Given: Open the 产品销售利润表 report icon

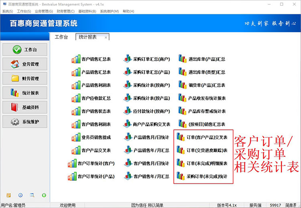Looking at the screenshot, I should coord(76,85).
